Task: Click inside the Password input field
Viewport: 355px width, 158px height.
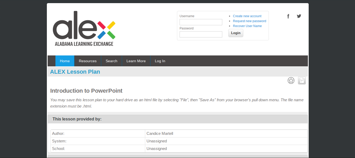Action: (x=201, y=34)
